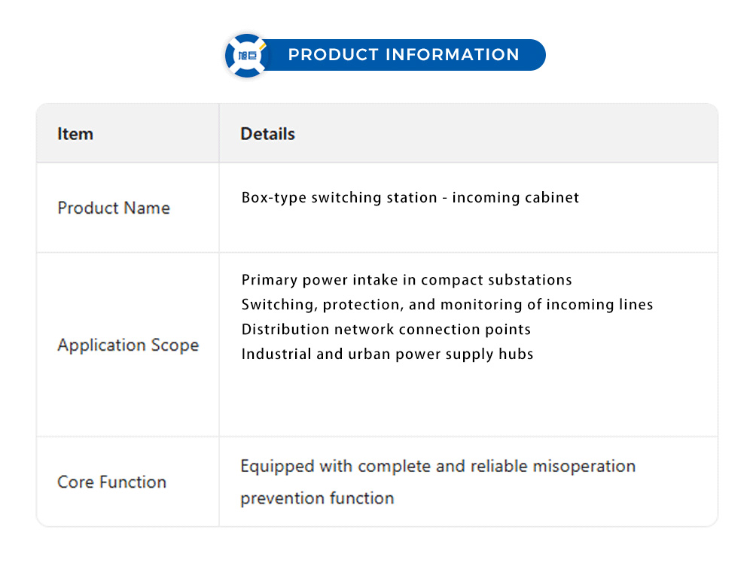Click the PRODUCT INFORMATION banner title
Viewport: 753px width, 572px height.
(x=404, y=55)
